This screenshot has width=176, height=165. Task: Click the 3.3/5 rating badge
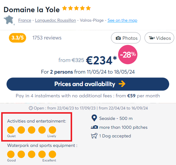pos(18,38)
